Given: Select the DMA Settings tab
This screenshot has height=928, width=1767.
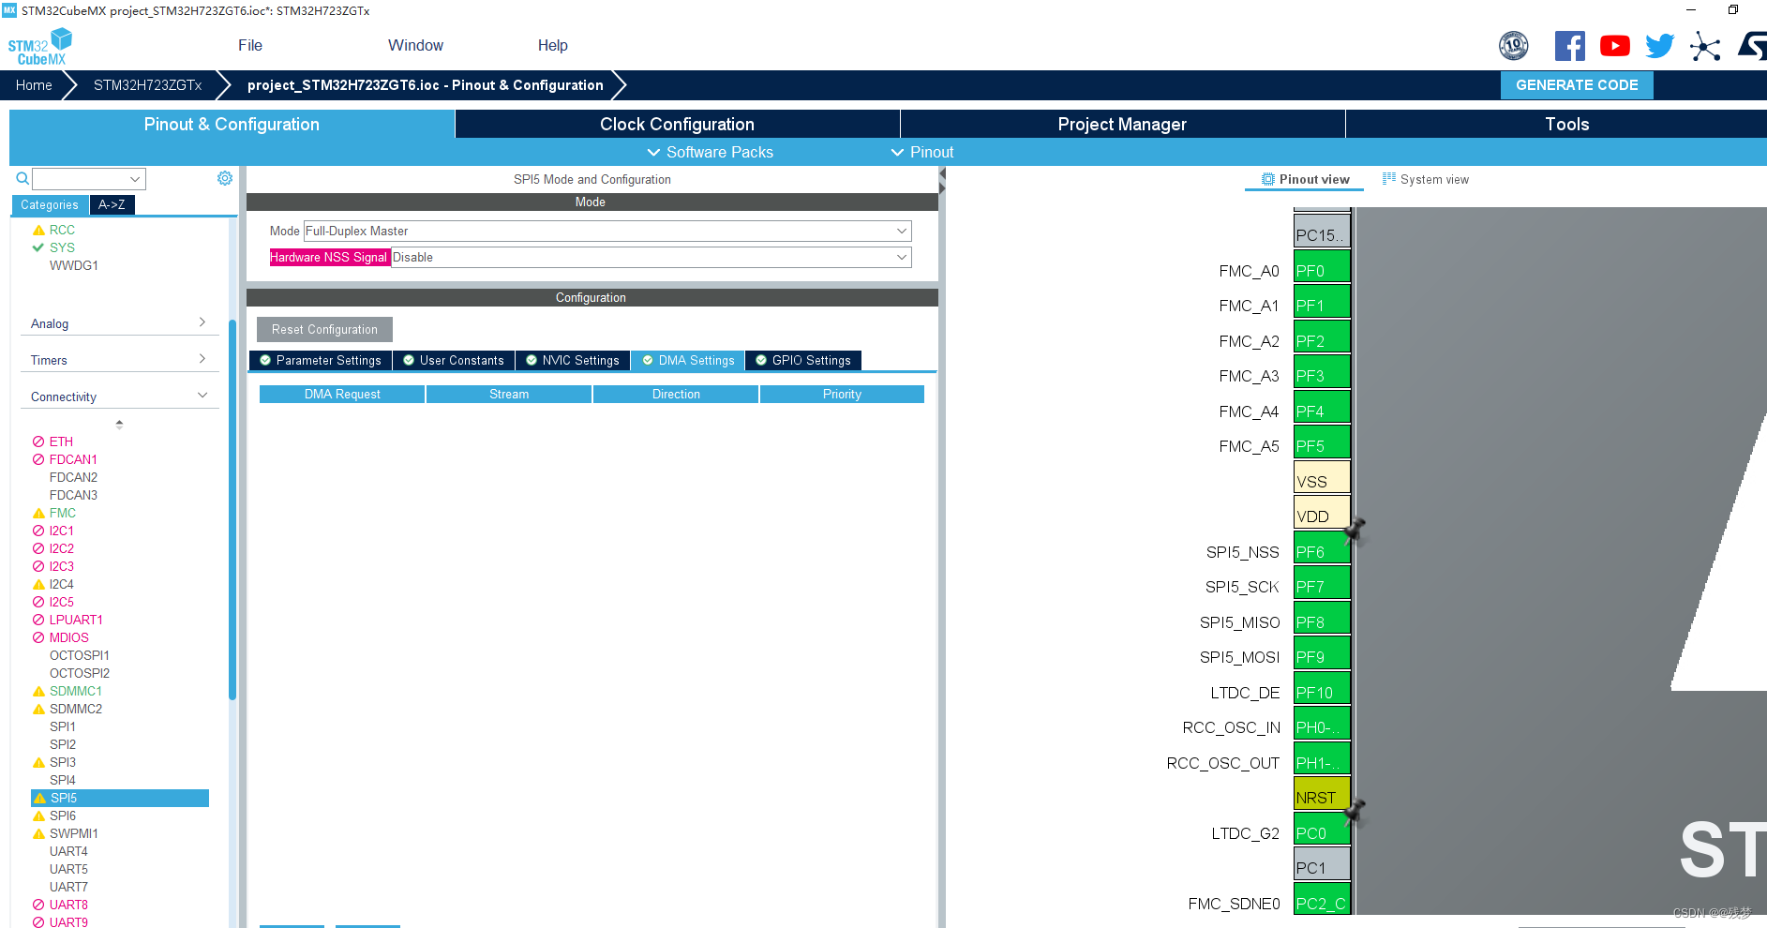Looking at the screenshot, I should pos(688,360).
